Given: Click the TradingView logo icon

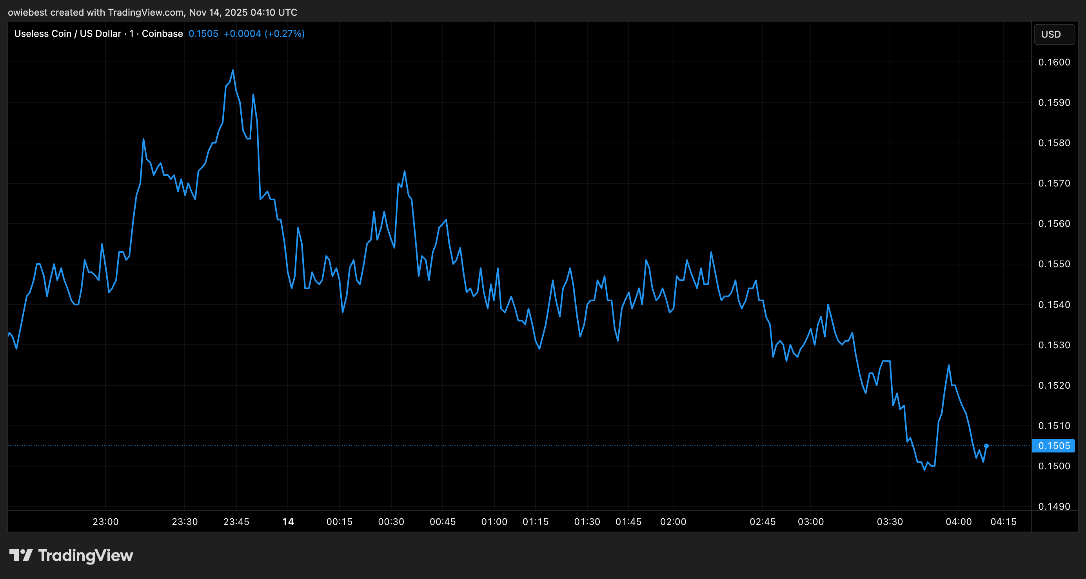Looking at the screenshot, I should click(x=22, y=555).
